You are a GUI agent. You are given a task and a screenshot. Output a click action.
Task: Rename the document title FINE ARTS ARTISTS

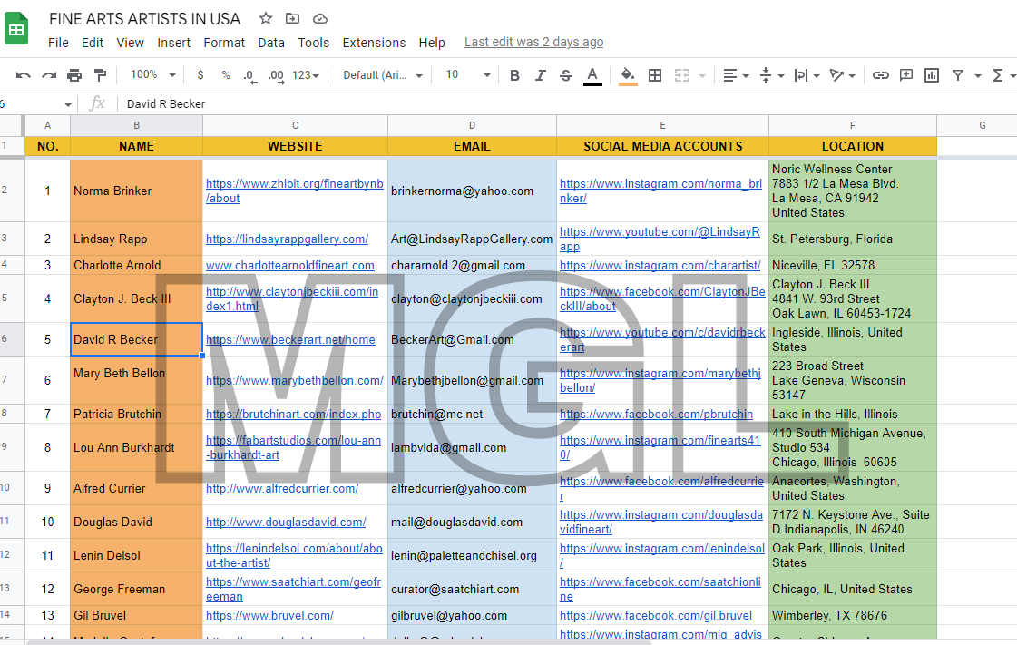click(144, 19)
